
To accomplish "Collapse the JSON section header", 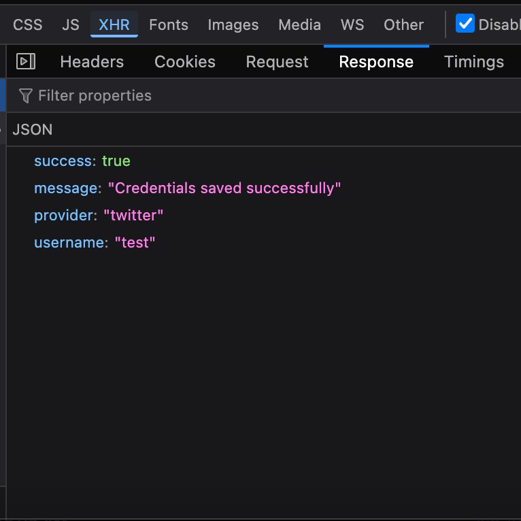I will pos(263,129).
